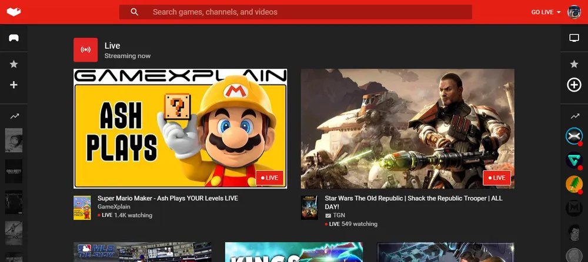Play the Star Wars trooper live thumbnail
The height and width of the screenshot is (262, 588).
(407, 129)
